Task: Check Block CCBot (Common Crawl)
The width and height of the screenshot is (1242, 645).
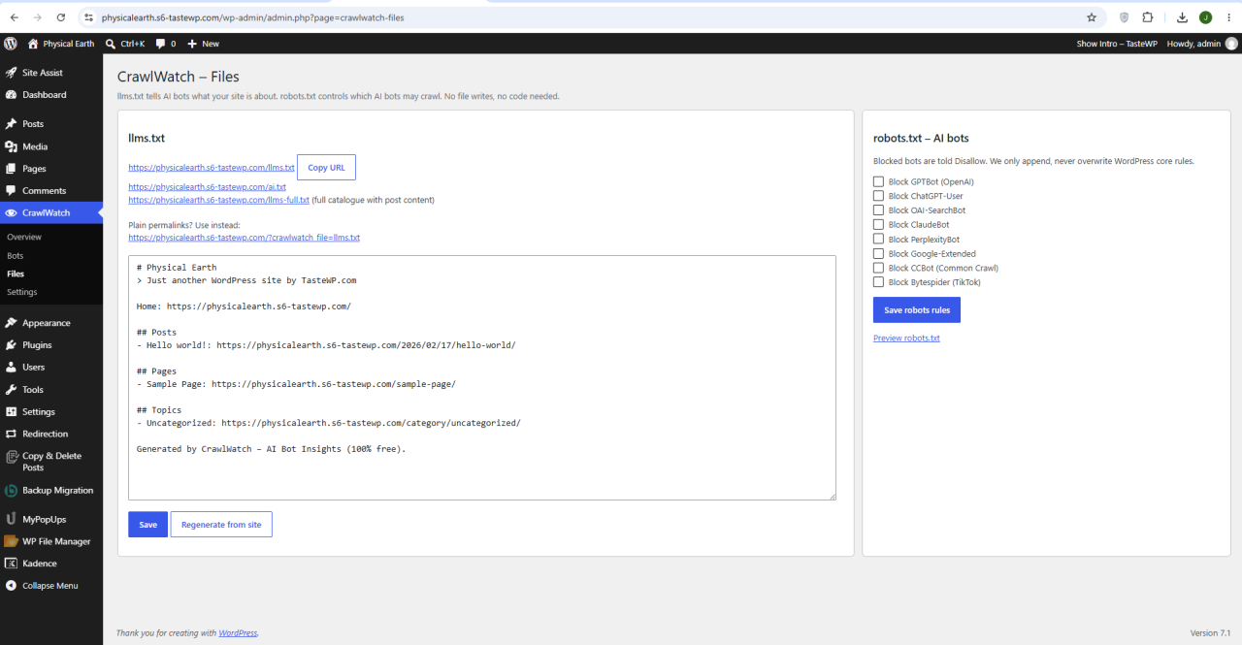Action: point(878,268)
